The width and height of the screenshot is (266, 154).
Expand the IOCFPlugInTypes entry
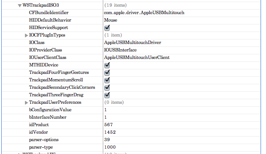[26, 35]
